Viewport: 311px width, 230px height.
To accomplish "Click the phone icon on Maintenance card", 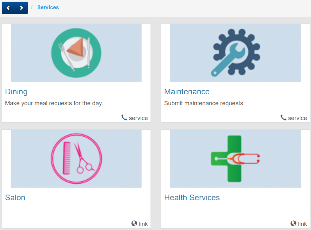I will pyautogui.click(x=283, y=117).
